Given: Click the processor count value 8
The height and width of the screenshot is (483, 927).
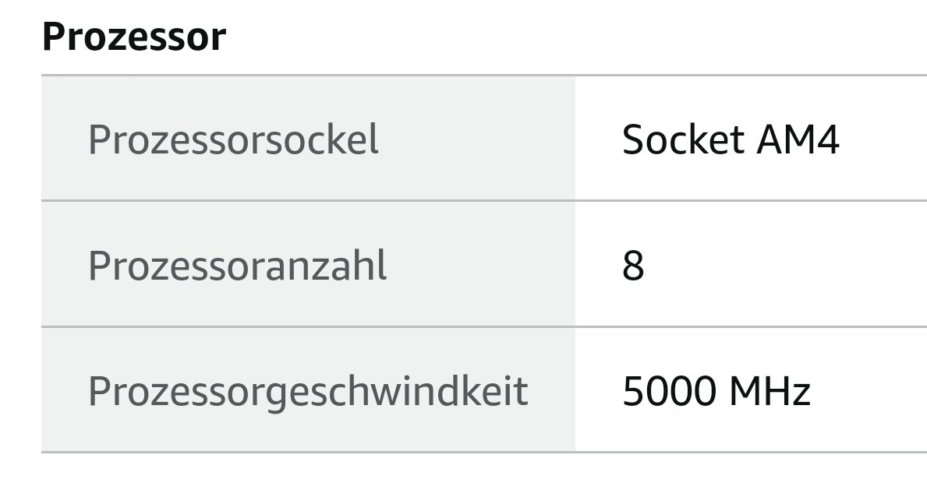Looking at the screenshot, I should point(632,266).
